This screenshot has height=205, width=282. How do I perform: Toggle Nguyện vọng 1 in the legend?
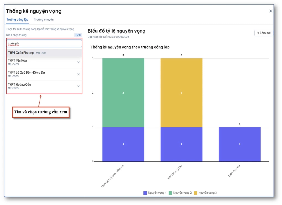(155, 193)
